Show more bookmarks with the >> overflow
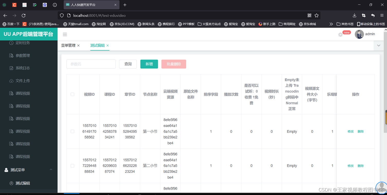 [x=331, y=24]
